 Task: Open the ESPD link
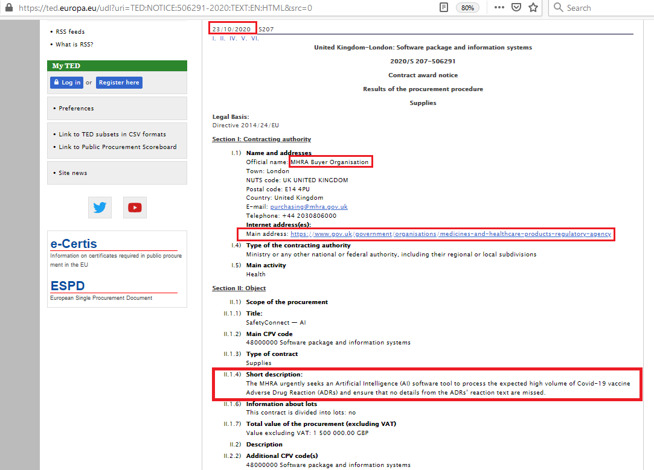coord(68,285)
